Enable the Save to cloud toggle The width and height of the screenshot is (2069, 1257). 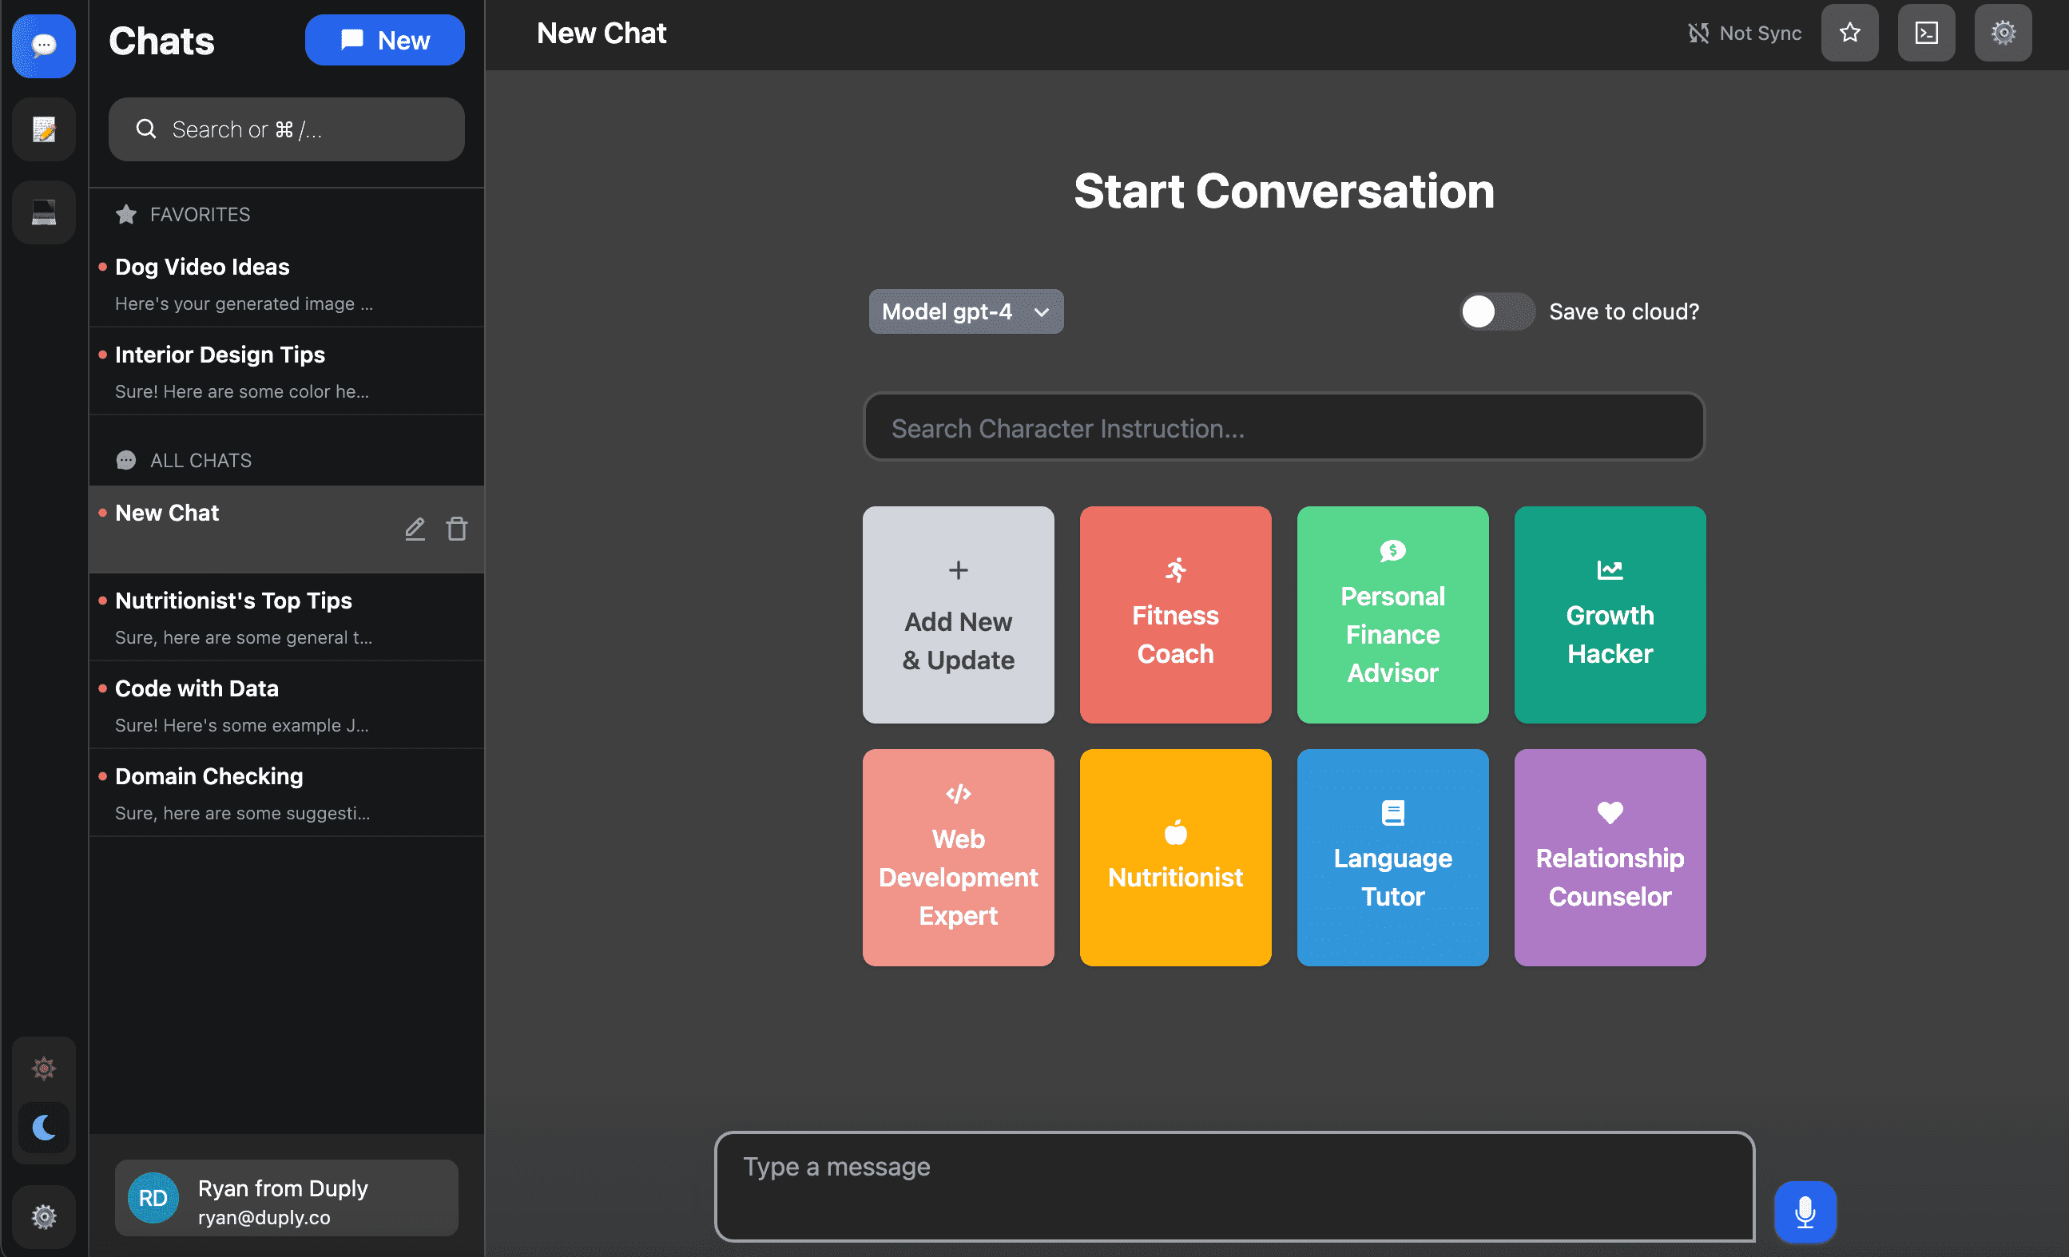click(x=1496, y=311)
